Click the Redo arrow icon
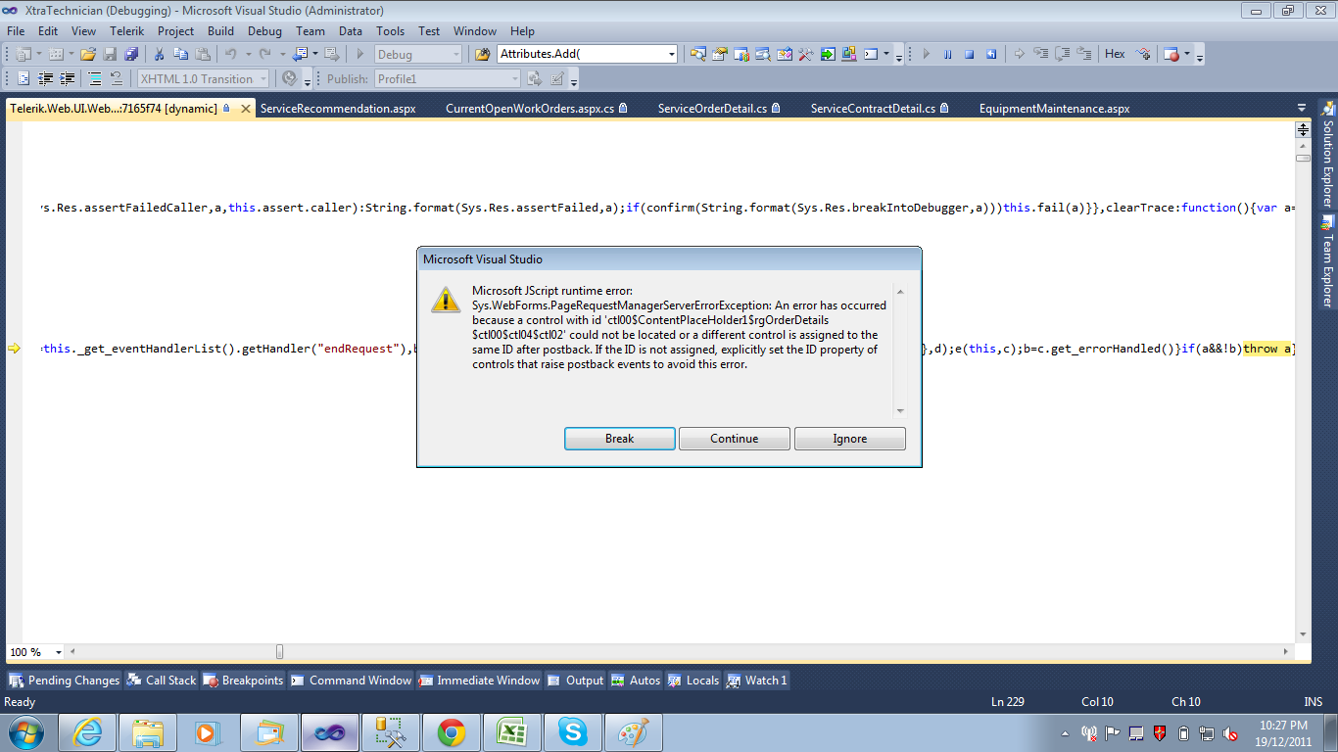Viewport: 1338px width, 752px height. point(265,55)
